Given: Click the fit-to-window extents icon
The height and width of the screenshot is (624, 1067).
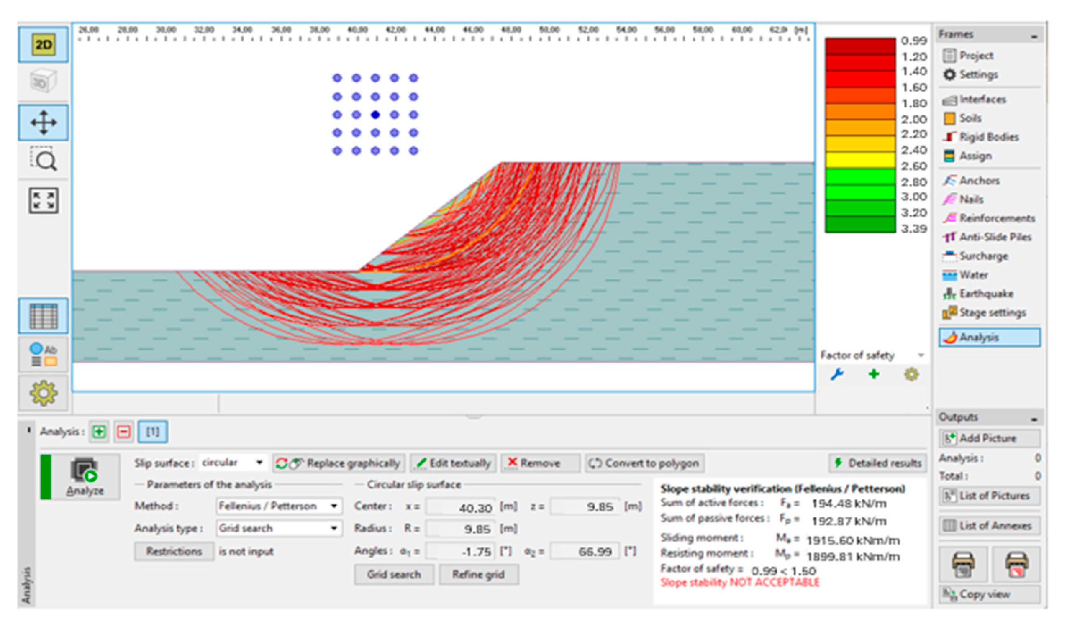Looking at the screenshot, I should [x=43, y=200].
